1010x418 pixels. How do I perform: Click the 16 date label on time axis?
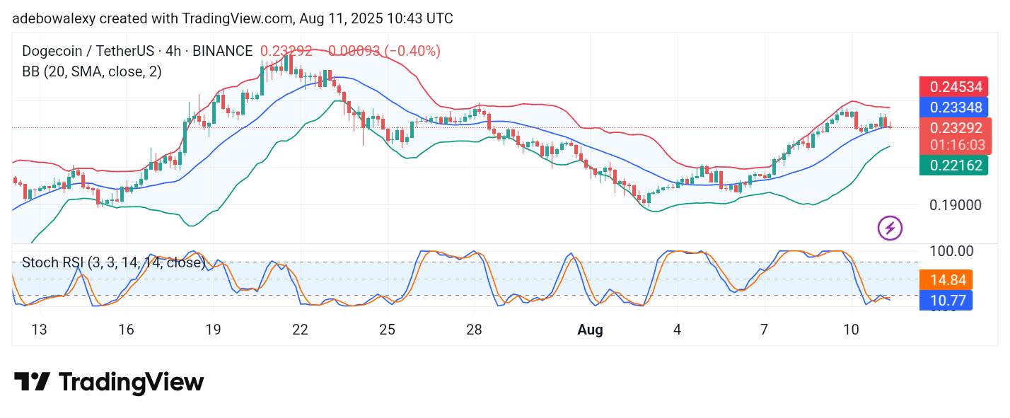tap(126, 330)
